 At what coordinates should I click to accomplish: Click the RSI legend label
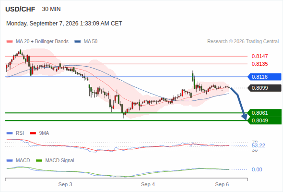[x=20, y=133]
